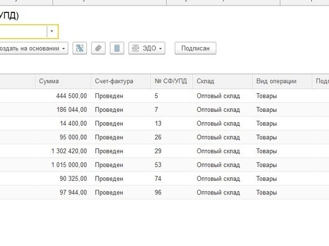Click the Склад column header

222,81
